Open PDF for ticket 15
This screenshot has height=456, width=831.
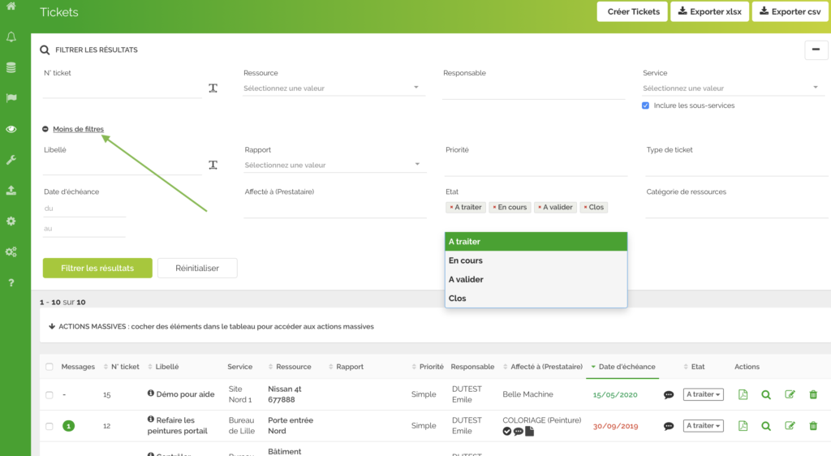point(743,395)
